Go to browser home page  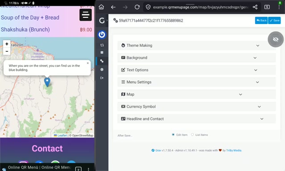(x=101, y=7)
